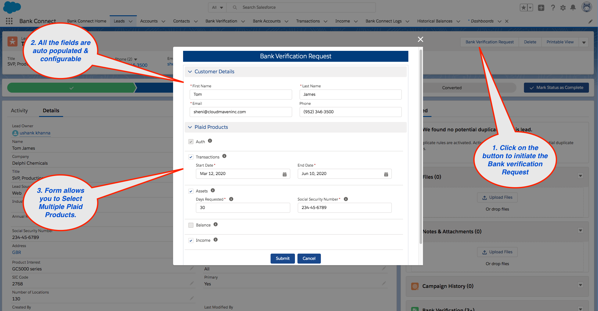
Task: Click the Submit button
Action: click(282, 258)
